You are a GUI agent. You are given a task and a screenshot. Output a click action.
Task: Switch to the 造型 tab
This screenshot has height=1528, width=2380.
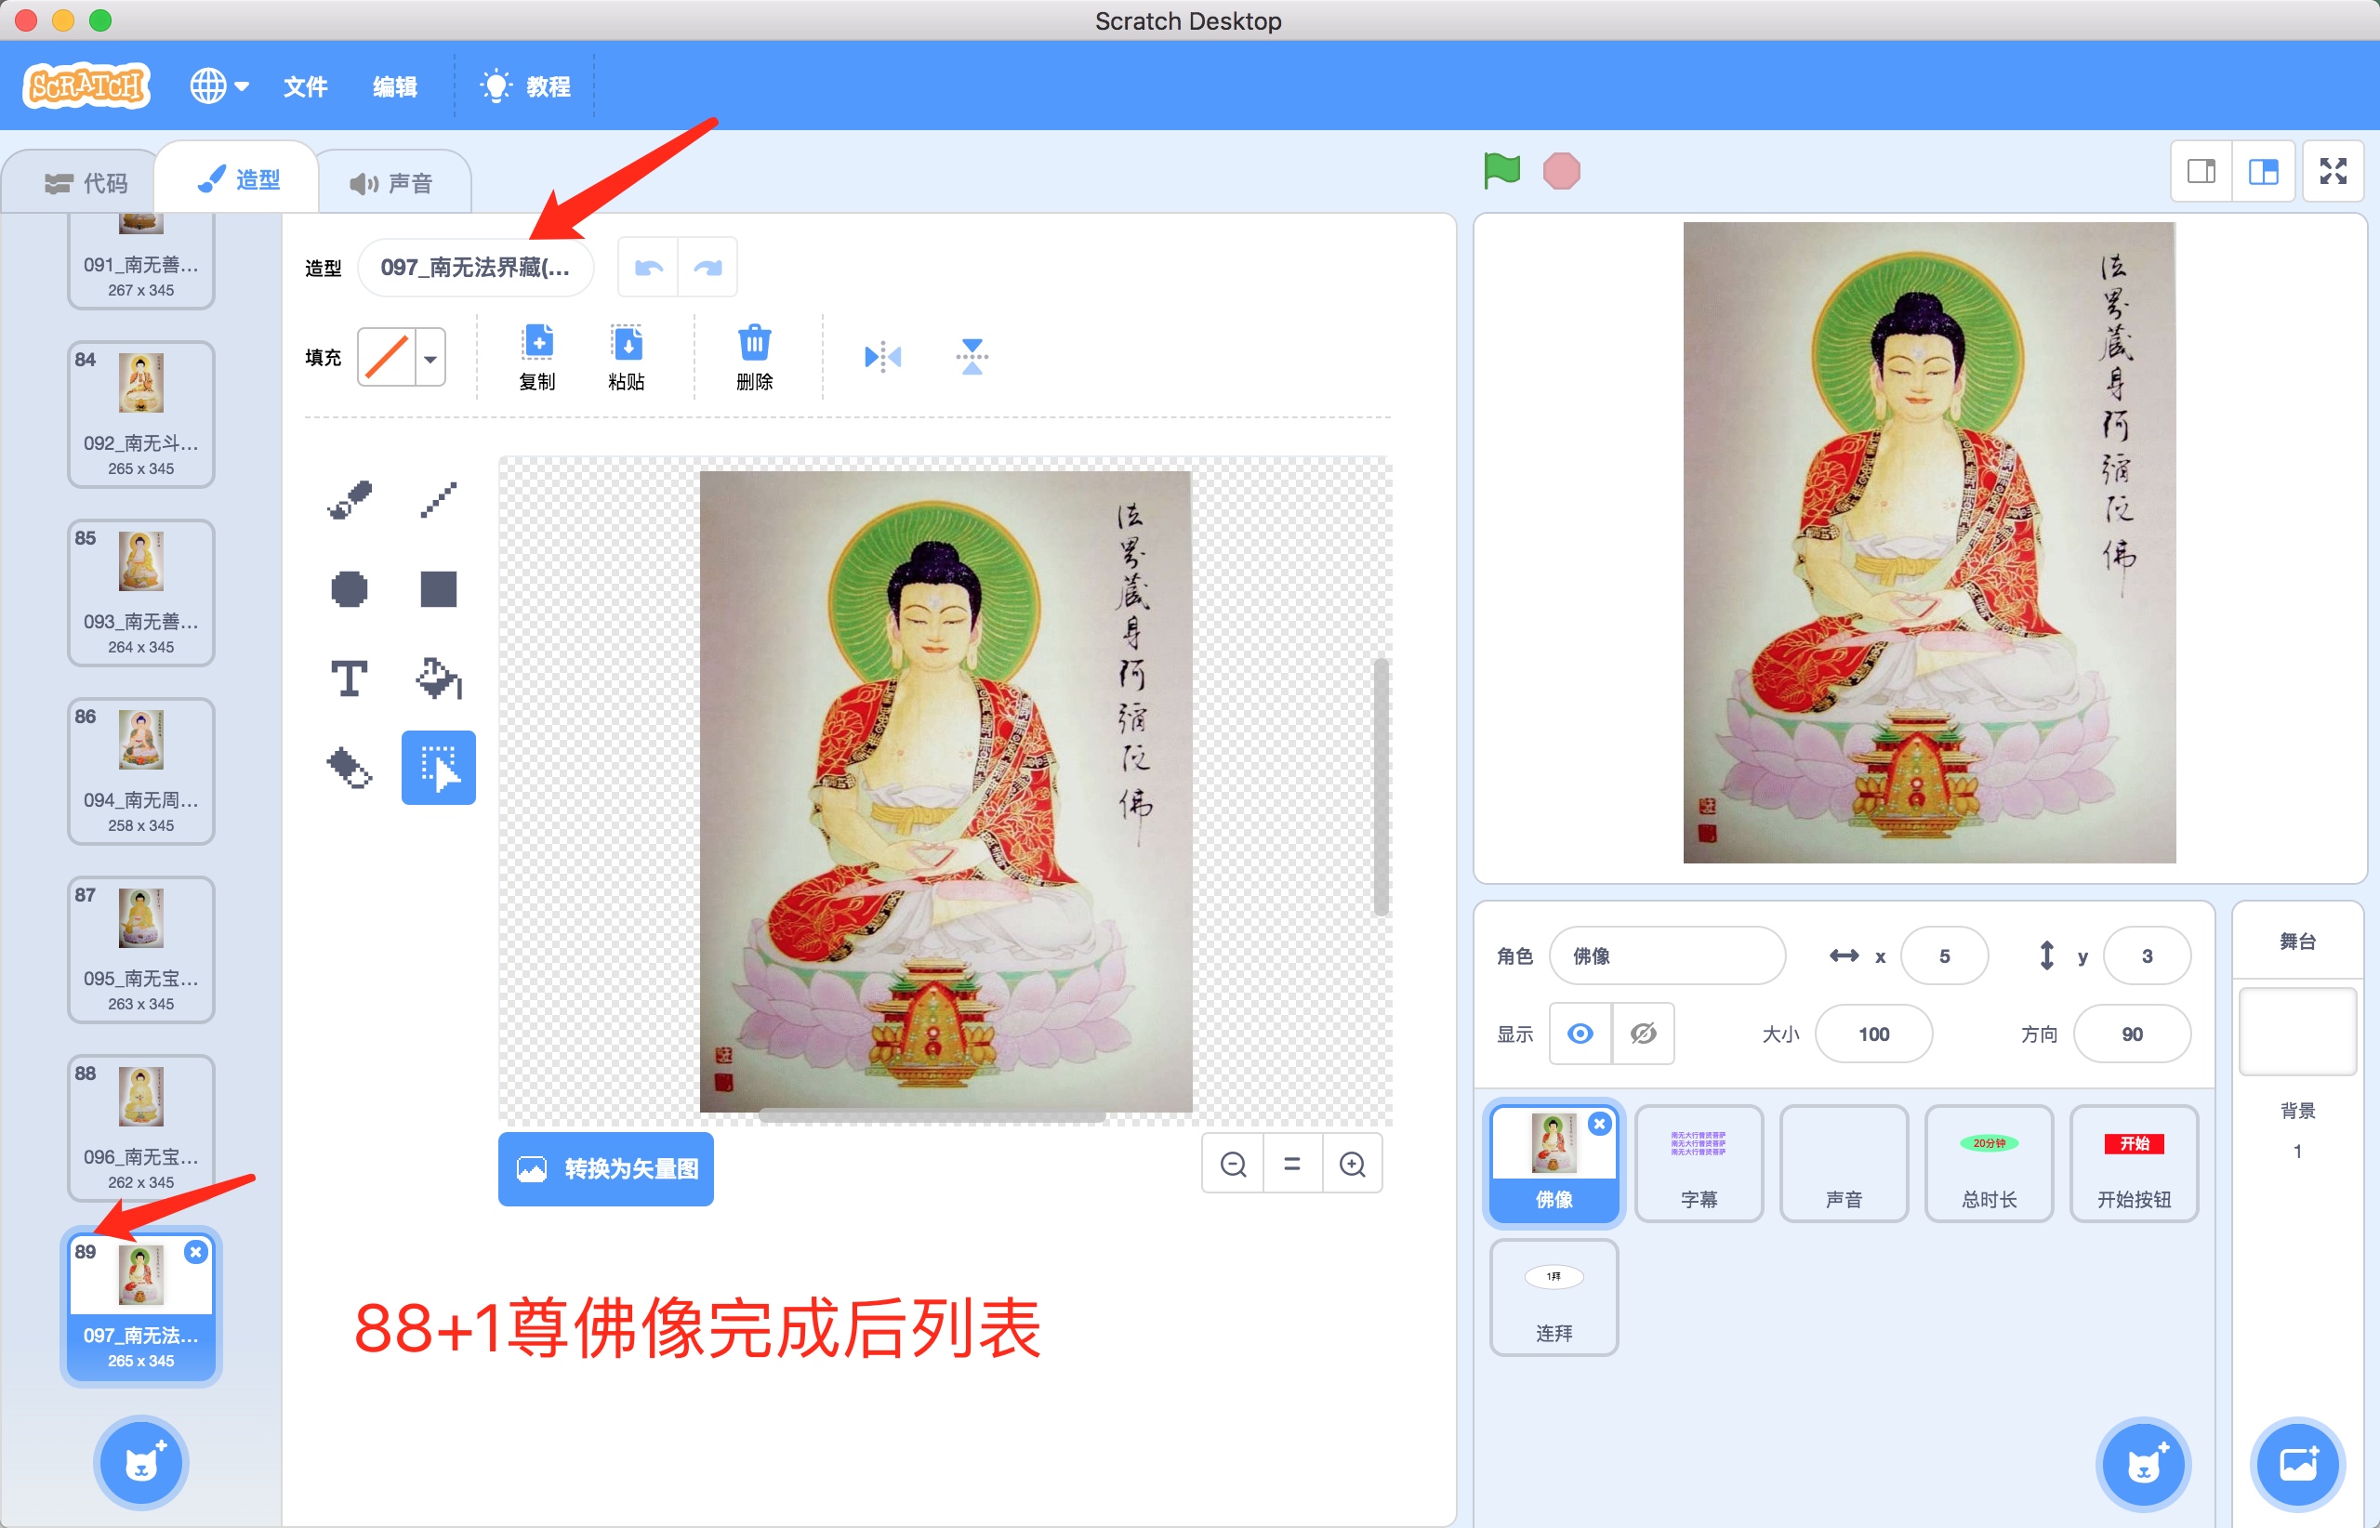pos(238,179)
